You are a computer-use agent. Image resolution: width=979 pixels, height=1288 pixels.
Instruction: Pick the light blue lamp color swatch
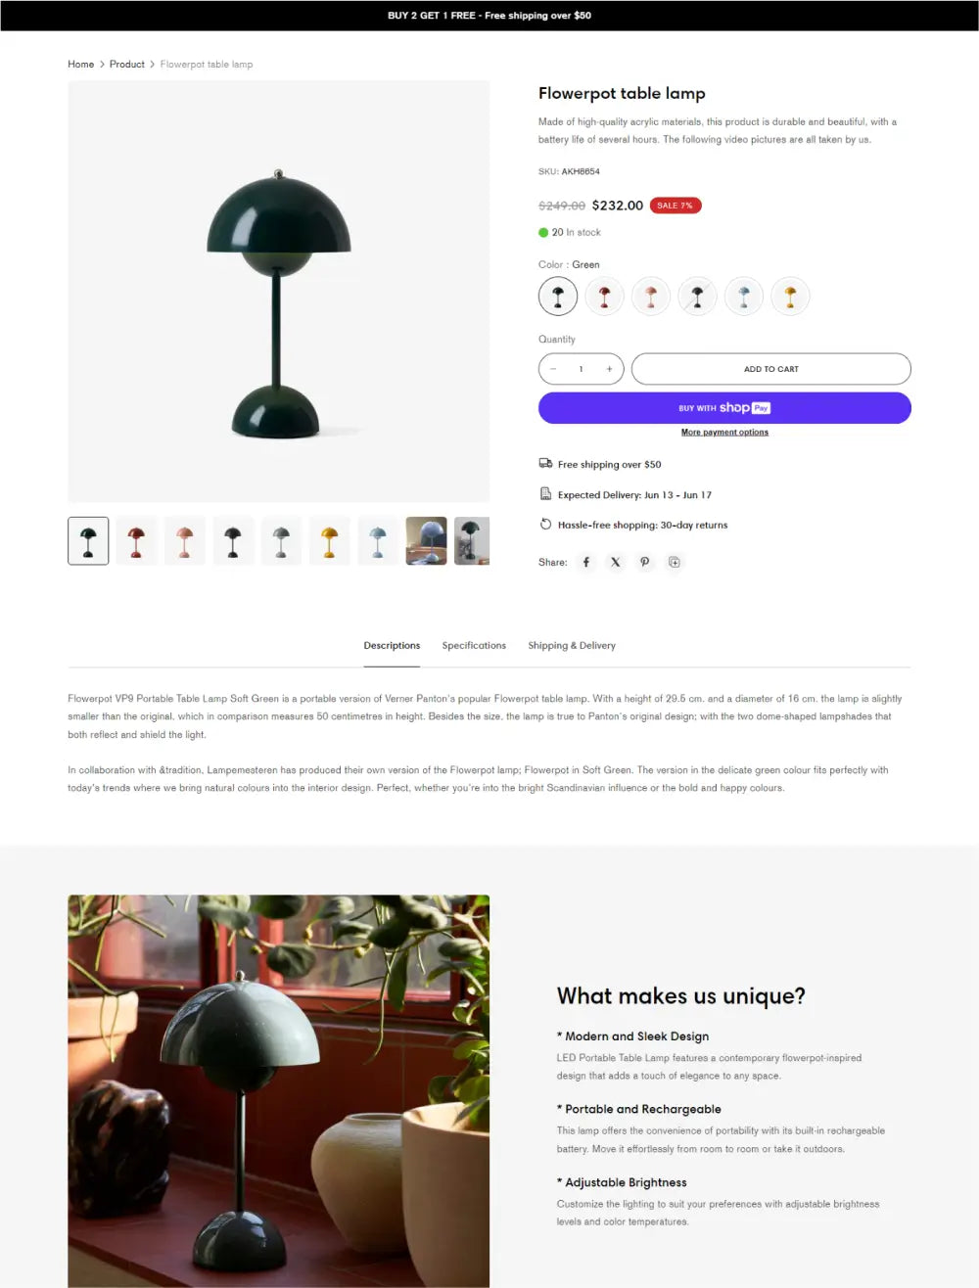pyautogui.click(x=744, y=296)
